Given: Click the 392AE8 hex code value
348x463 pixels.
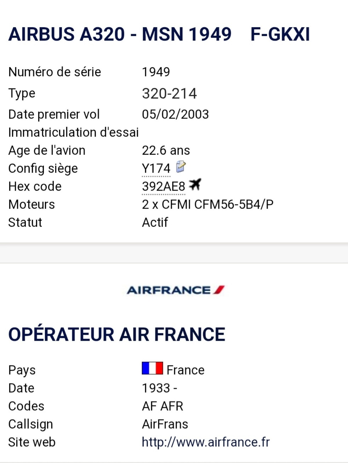Looking at the screenshot, I should pos(164,187).
